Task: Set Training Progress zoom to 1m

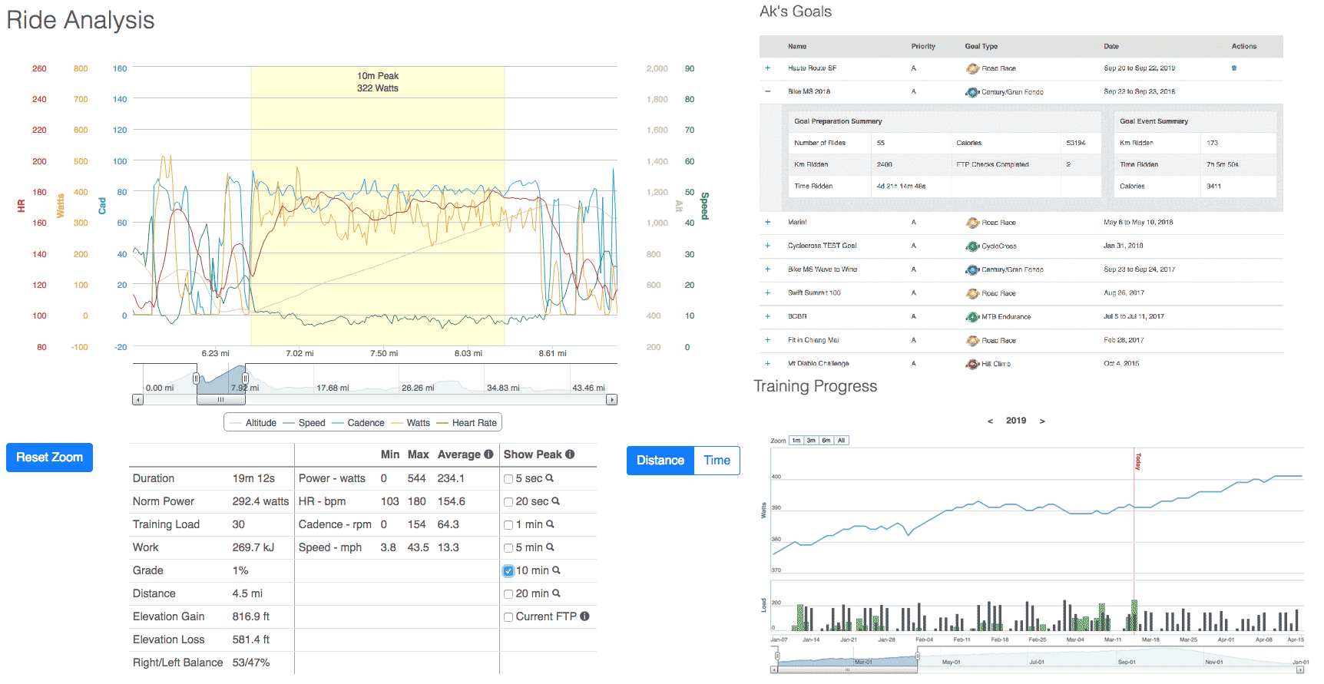Action: pos(796,441)
